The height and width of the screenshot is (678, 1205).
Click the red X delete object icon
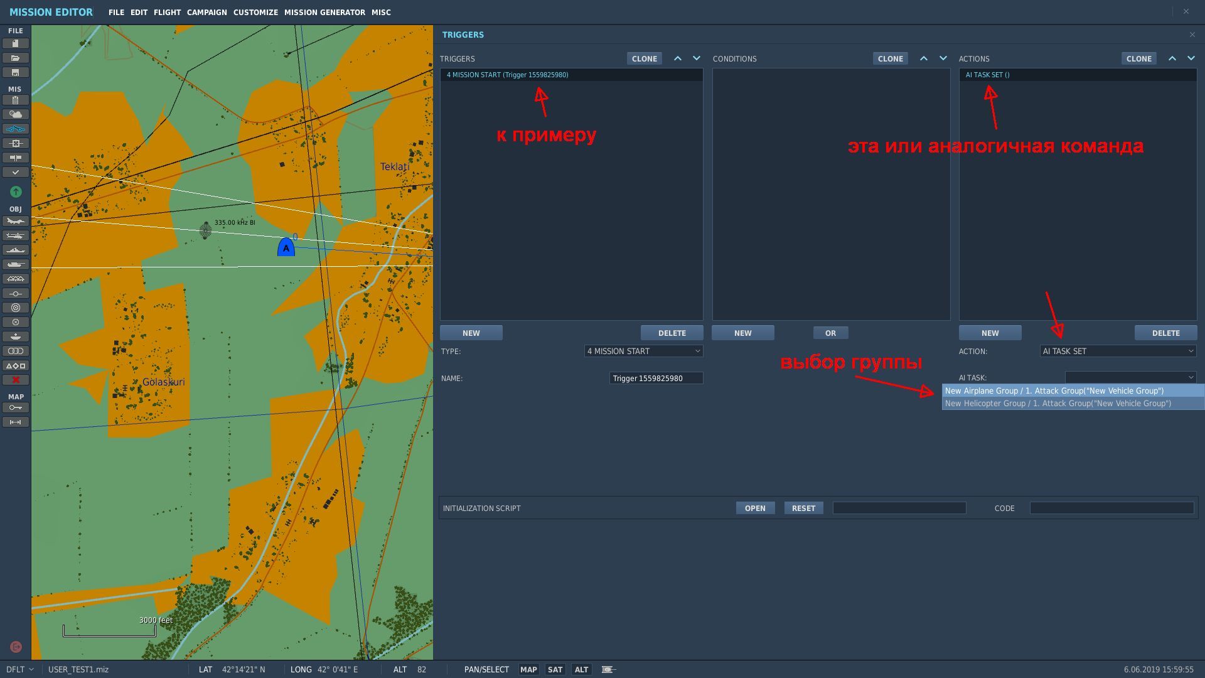[x=16, y=380]
